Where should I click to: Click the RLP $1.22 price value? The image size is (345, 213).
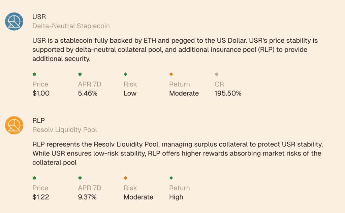click(41, 197)
